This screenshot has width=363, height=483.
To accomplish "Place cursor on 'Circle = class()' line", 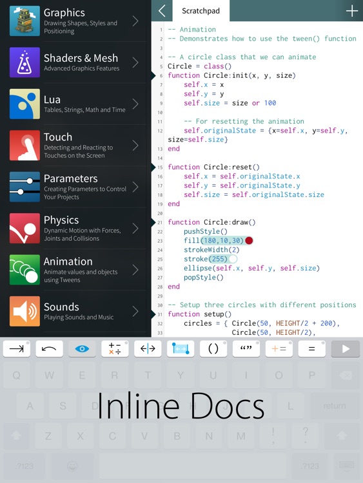I will (x=199, y=66).
